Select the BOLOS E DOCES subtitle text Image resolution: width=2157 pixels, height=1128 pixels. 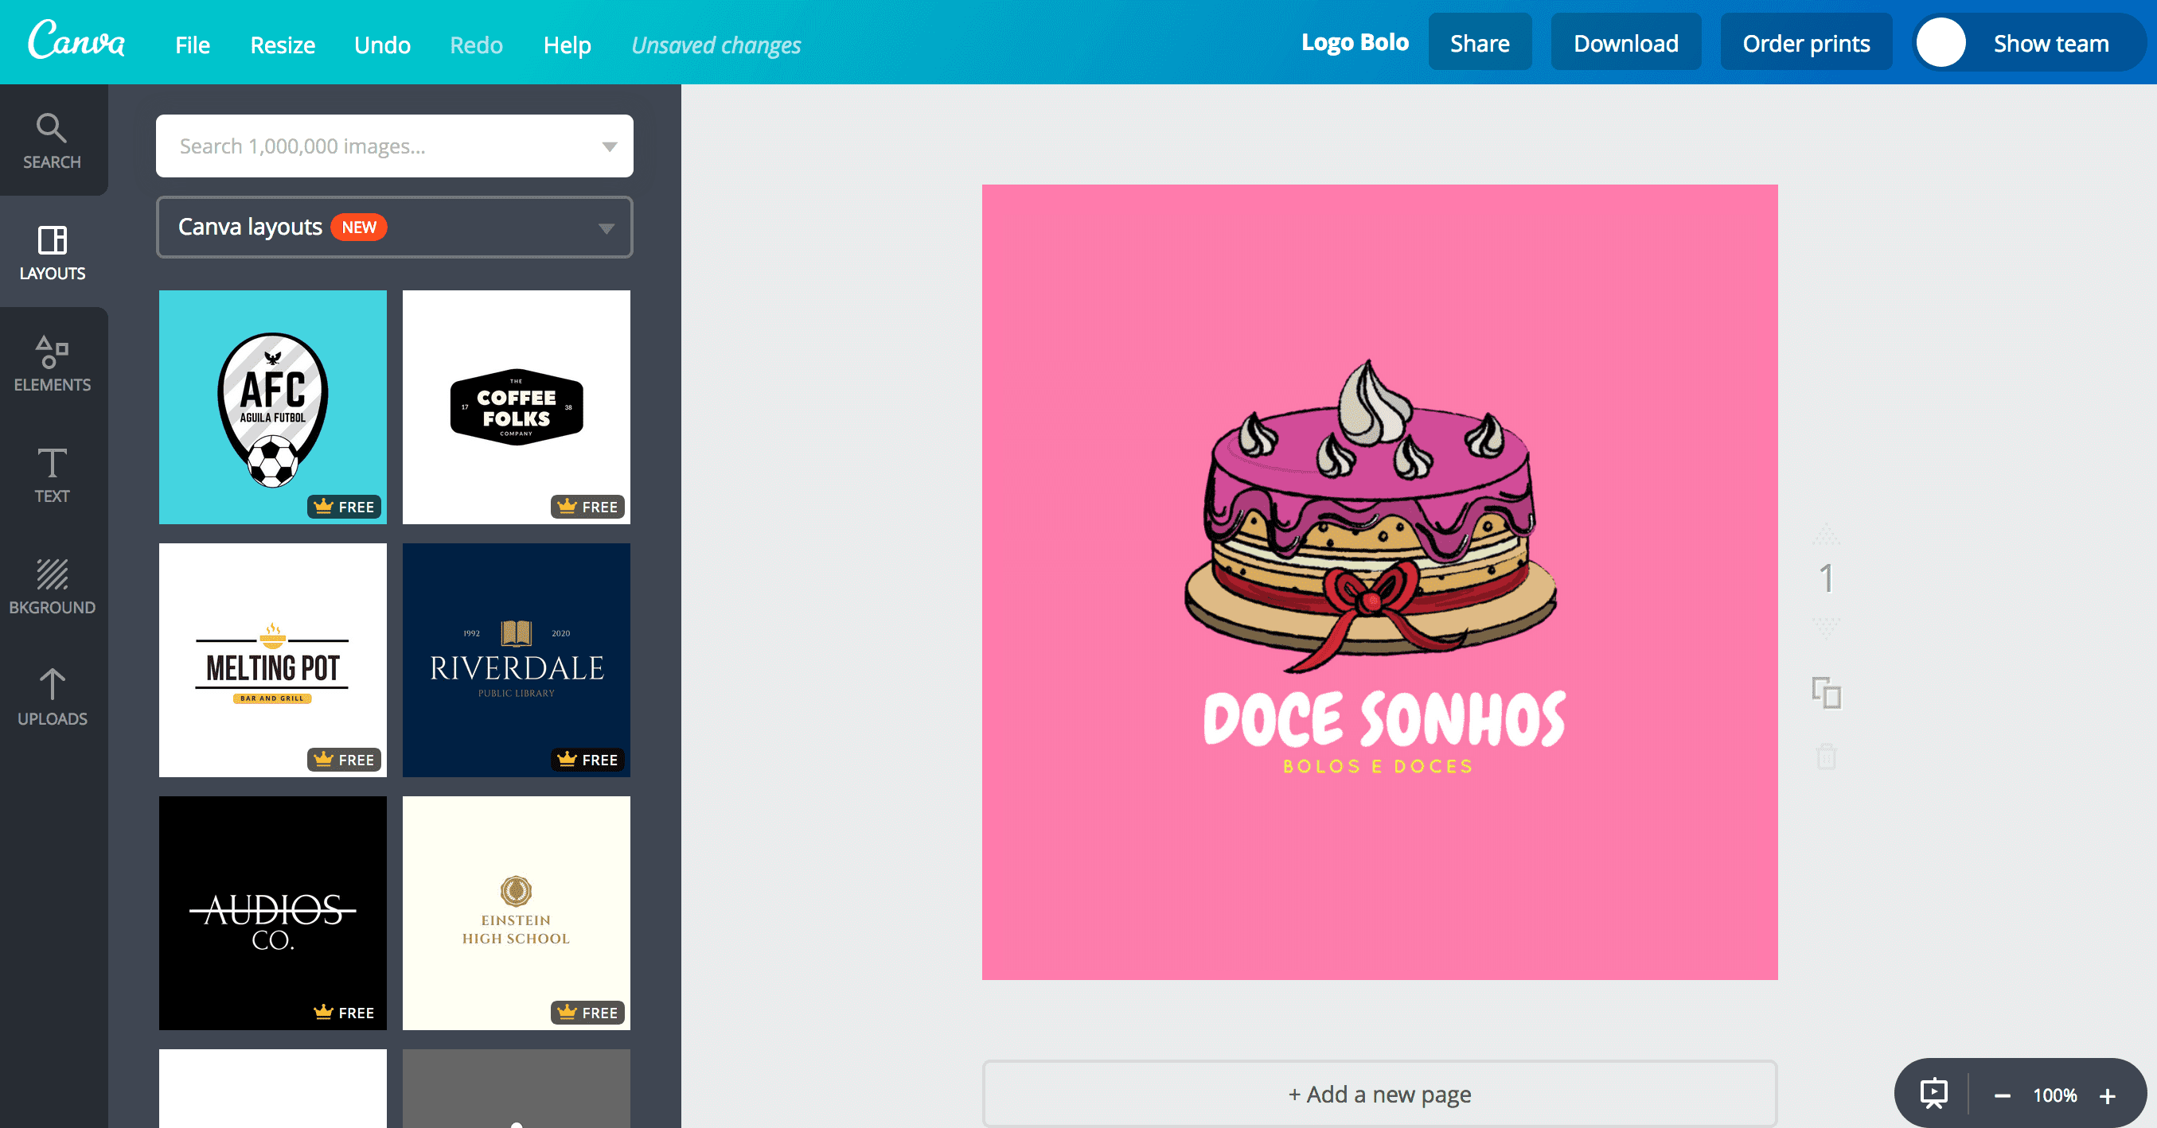[1379, 766]
